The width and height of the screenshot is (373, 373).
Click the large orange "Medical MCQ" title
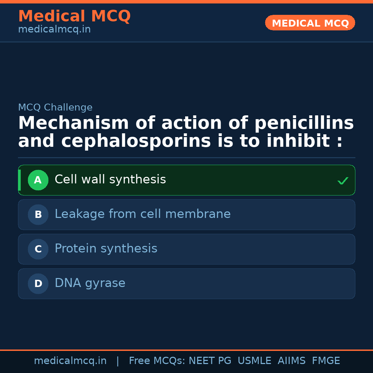(x=74, y=16)
